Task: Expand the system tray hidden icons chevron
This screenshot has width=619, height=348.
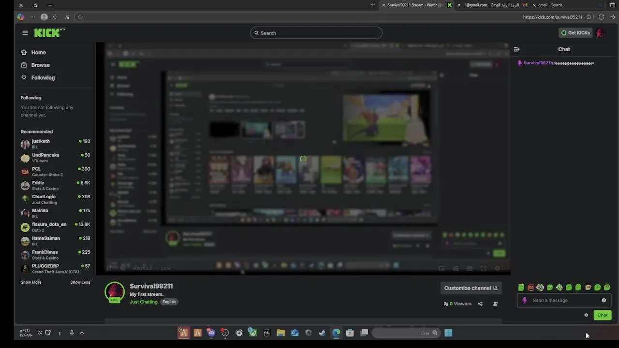Action: [82, 333]
